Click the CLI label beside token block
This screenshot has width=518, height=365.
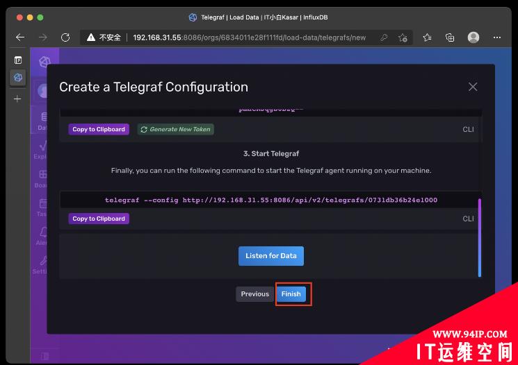click(468, 129)
